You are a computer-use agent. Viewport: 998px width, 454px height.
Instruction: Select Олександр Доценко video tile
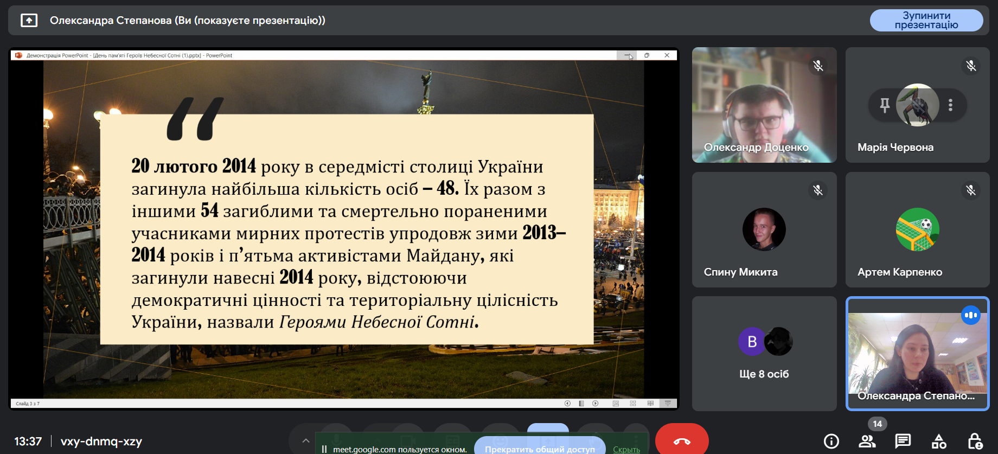pyautogui.click(x=764, y=105)
